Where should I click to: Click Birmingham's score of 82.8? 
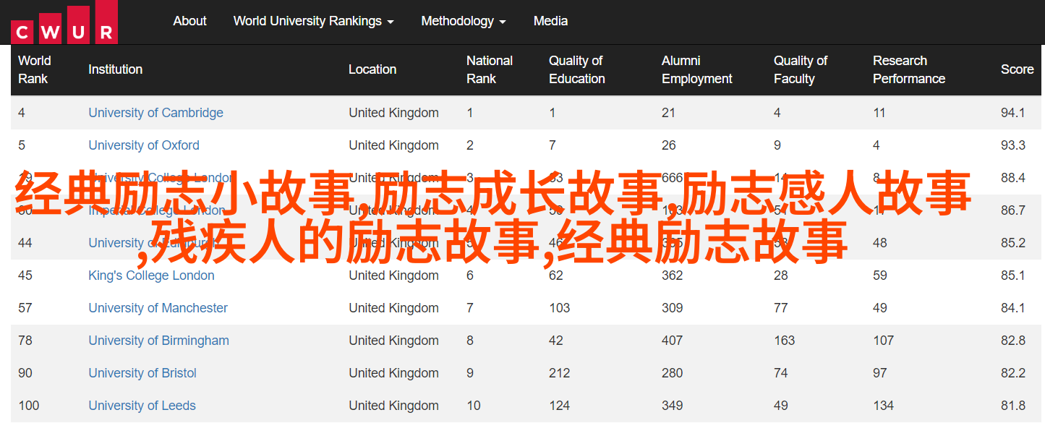click(x=1013, y=341)
